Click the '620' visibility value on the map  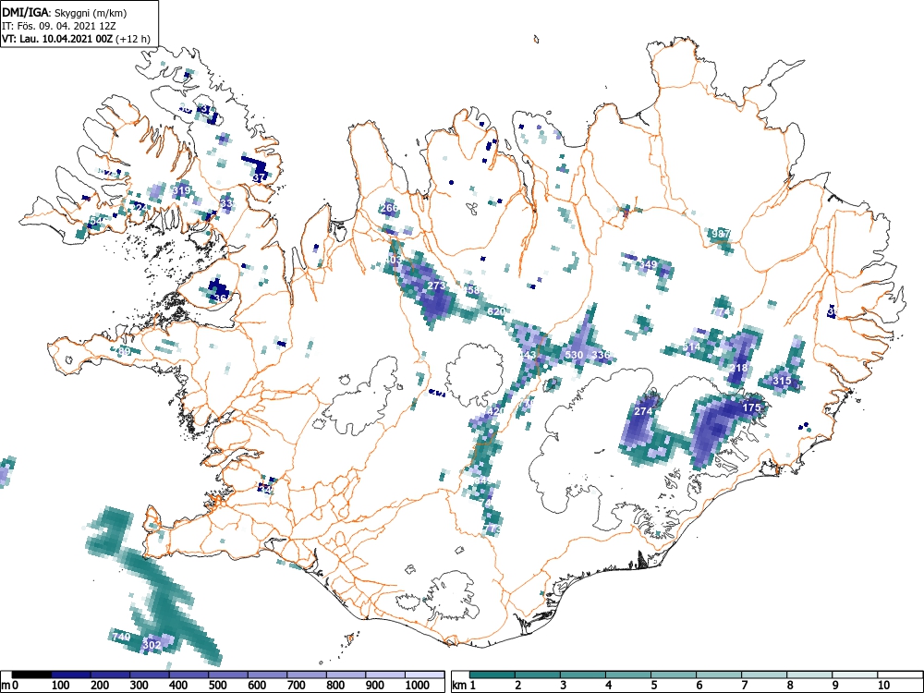point(496,311)
